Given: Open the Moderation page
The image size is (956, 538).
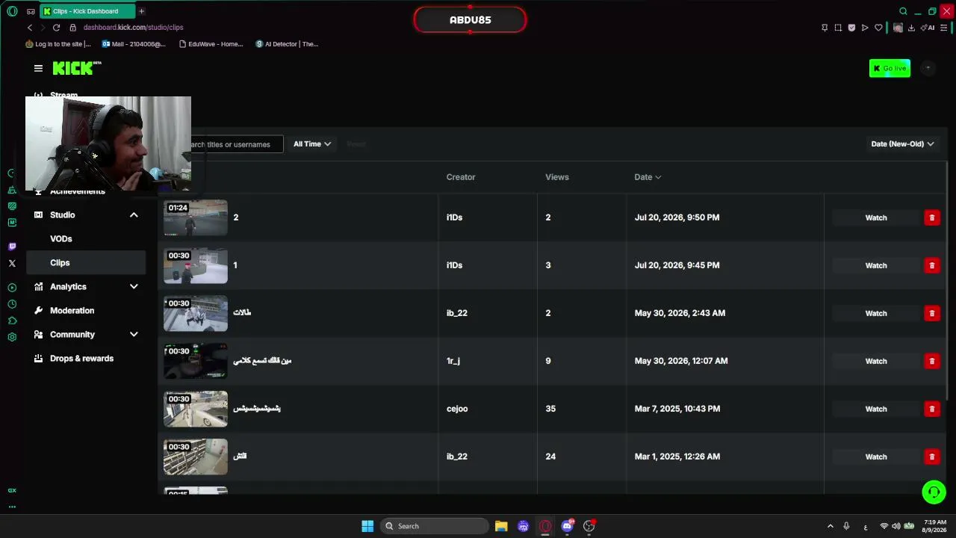Looking at the screenshot, I should click(x=72, y=311).
